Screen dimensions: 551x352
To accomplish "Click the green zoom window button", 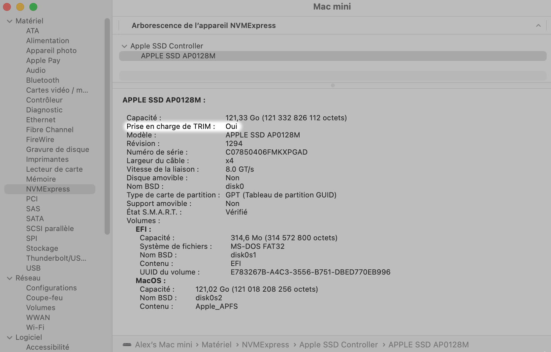I will 33,7.
